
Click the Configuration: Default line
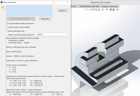pyautogui.click(x=16, y=40)
